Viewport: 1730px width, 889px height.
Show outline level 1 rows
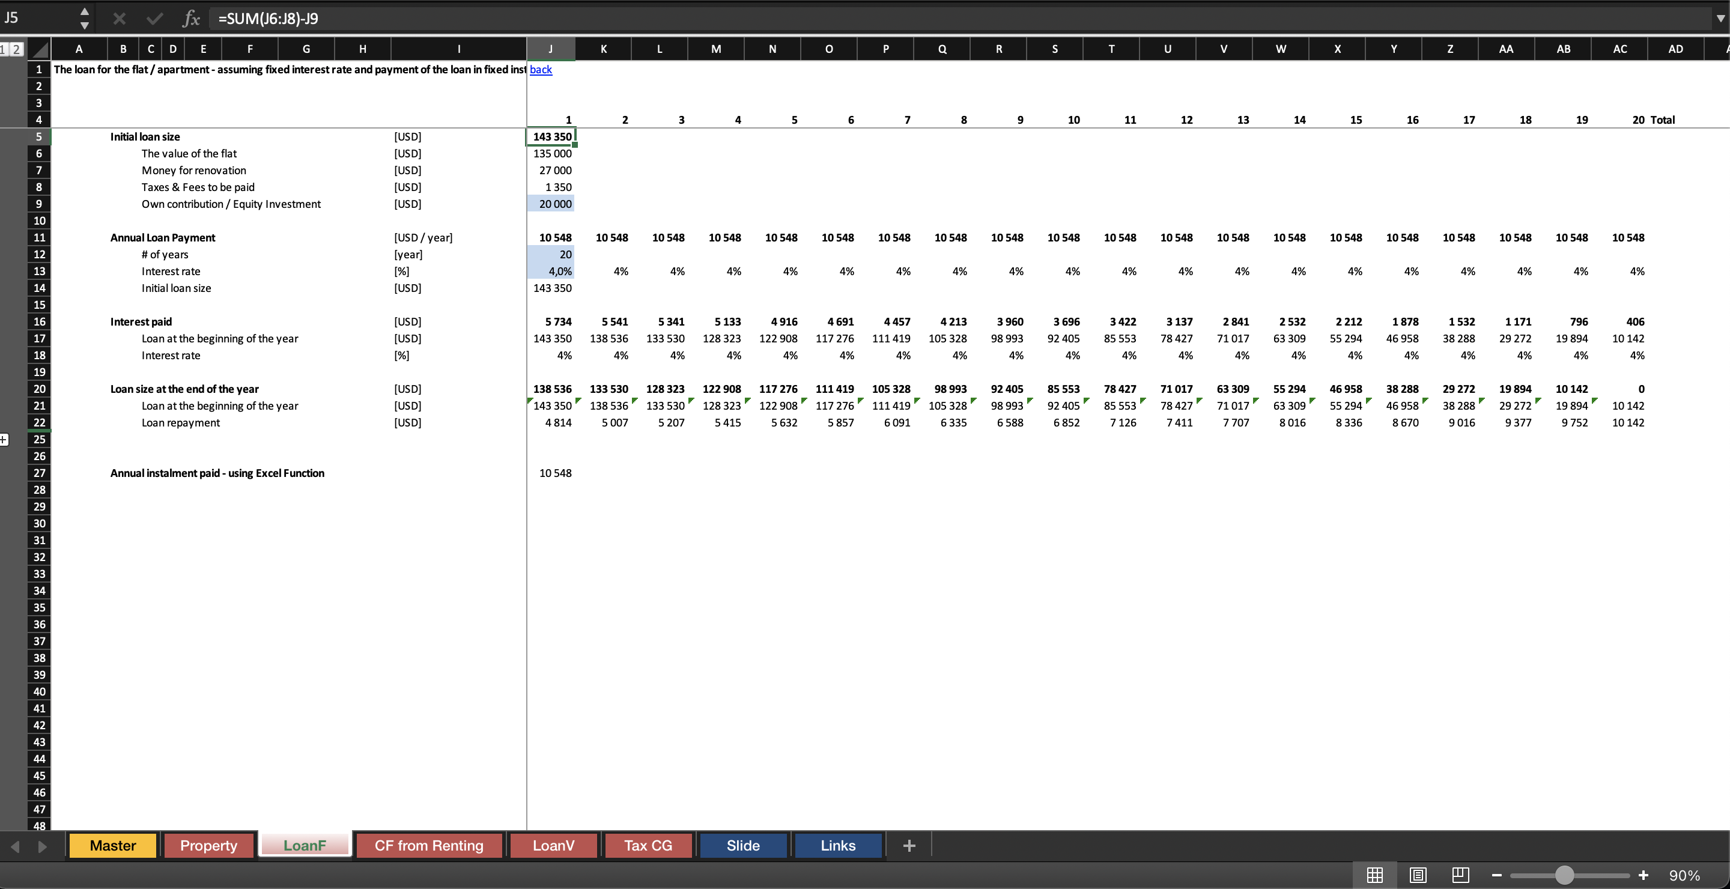tap(4, 49)
